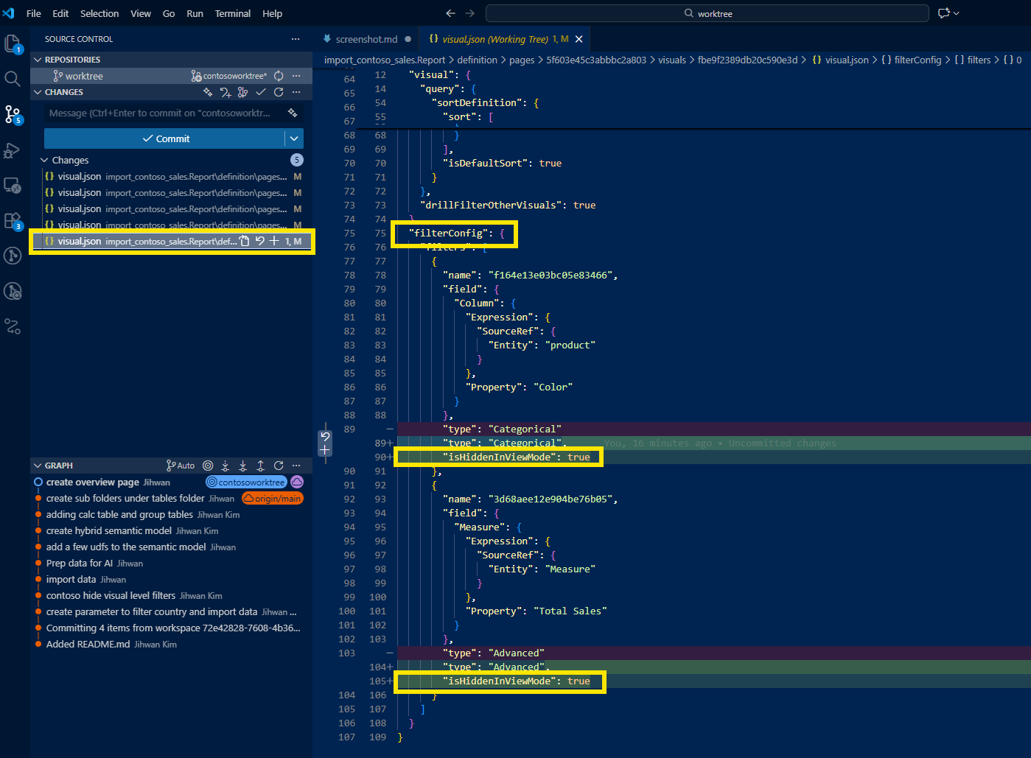1031x758 pixels.
Task: Select the 'create overview page' commit
Action: pyautogui.click(x=172, y=482)
